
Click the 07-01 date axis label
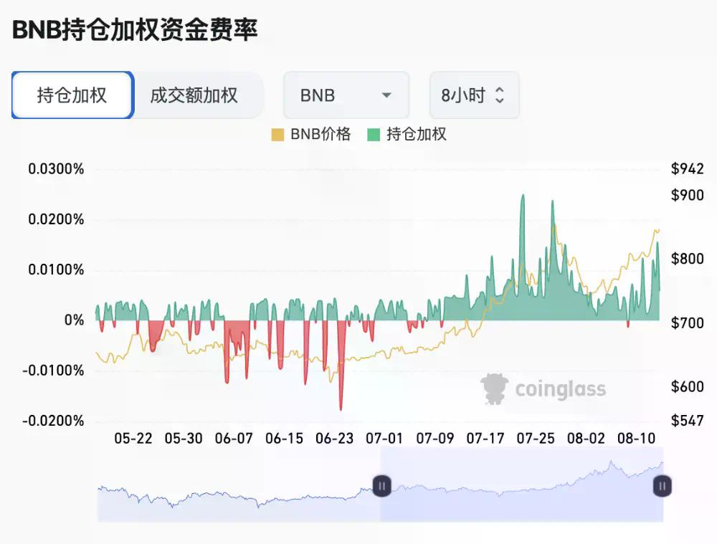coord(384,438)
